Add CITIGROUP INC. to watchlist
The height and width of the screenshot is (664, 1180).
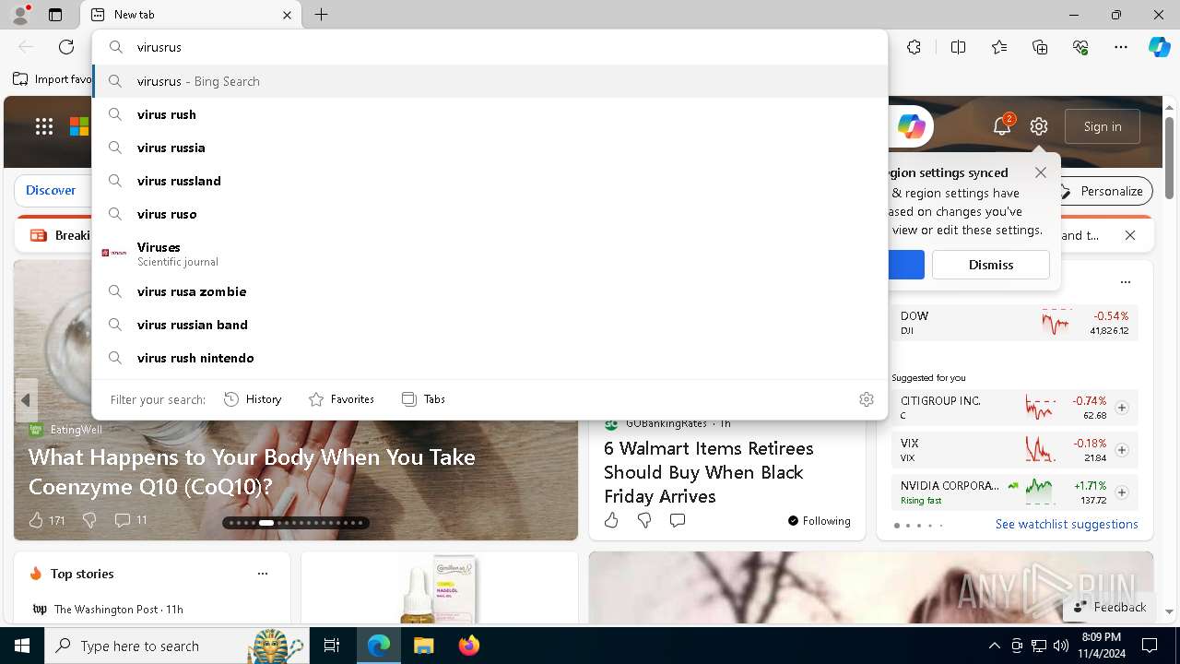1122,408
